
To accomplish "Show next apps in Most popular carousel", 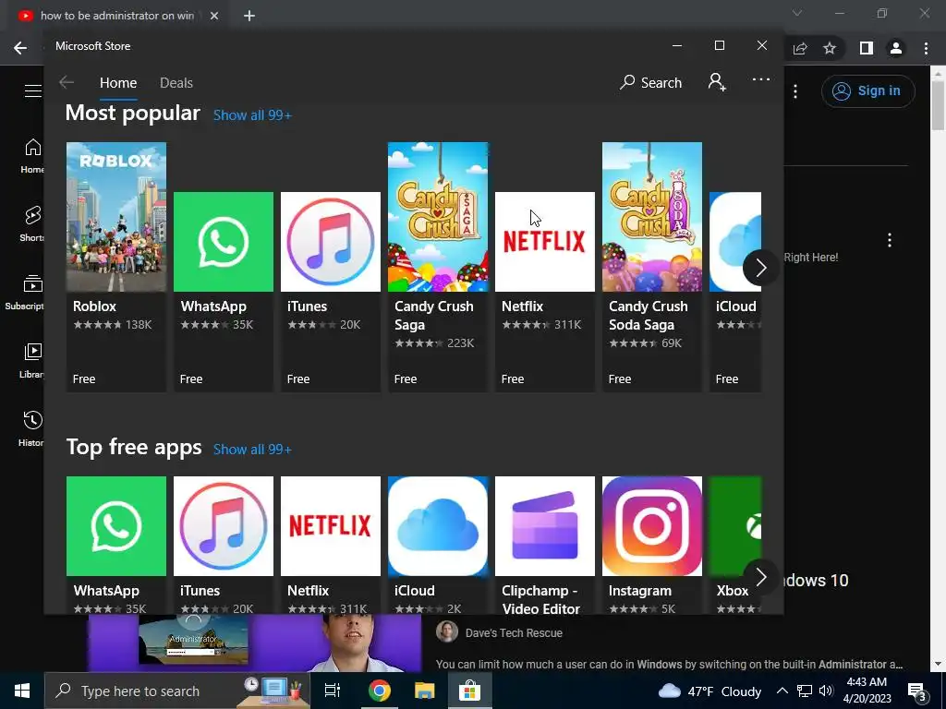I will click(x=761, y=268).
